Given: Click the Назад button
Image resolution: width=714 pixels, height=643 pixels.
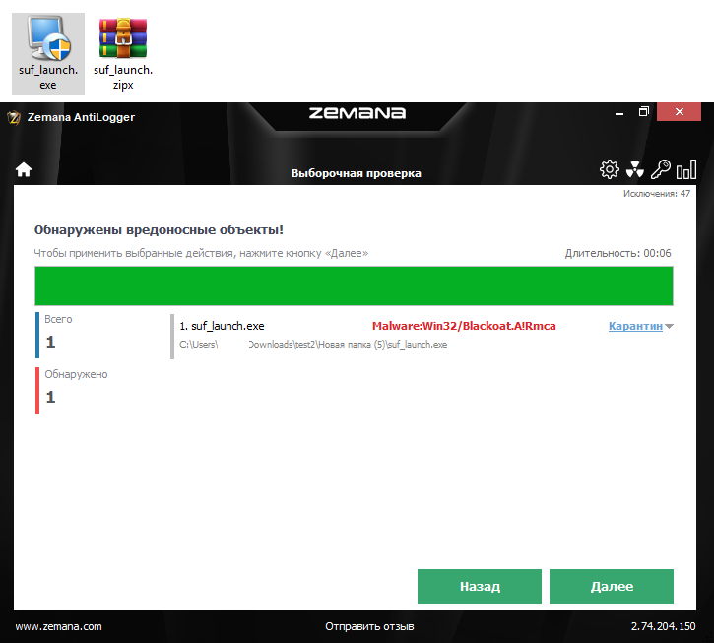Looking at the screenshot, I should (x=480, y=586).
